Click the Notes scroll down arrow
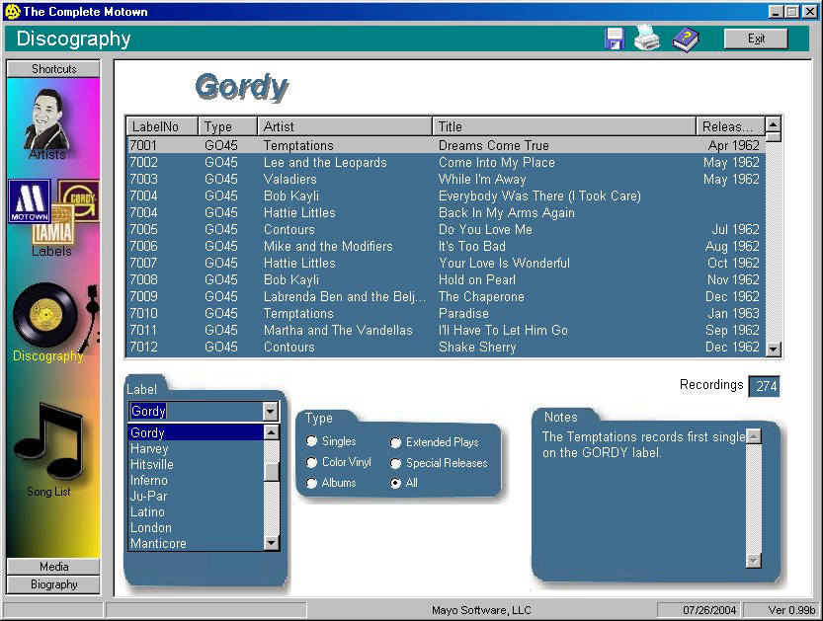 pyautogui.click(x=753, y=561)
